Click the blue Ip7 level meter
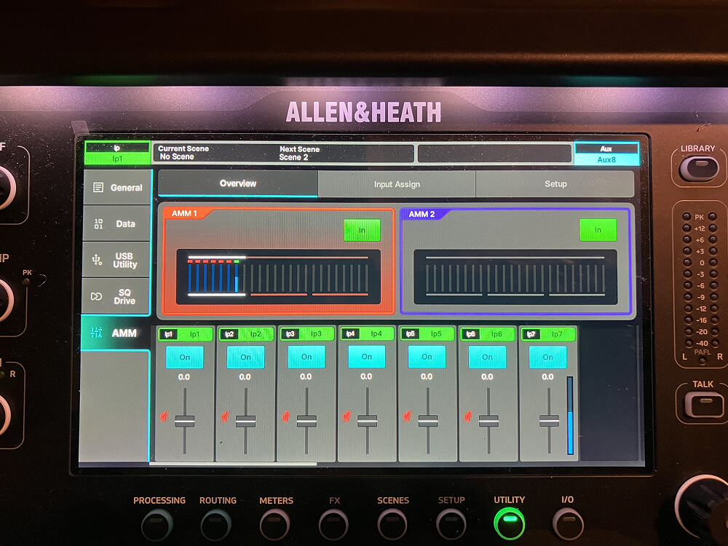This screenshot has height=546, width=728. 570,416
